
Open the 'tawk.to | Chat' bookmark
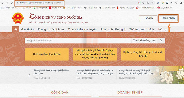click(x=40, y=8)
